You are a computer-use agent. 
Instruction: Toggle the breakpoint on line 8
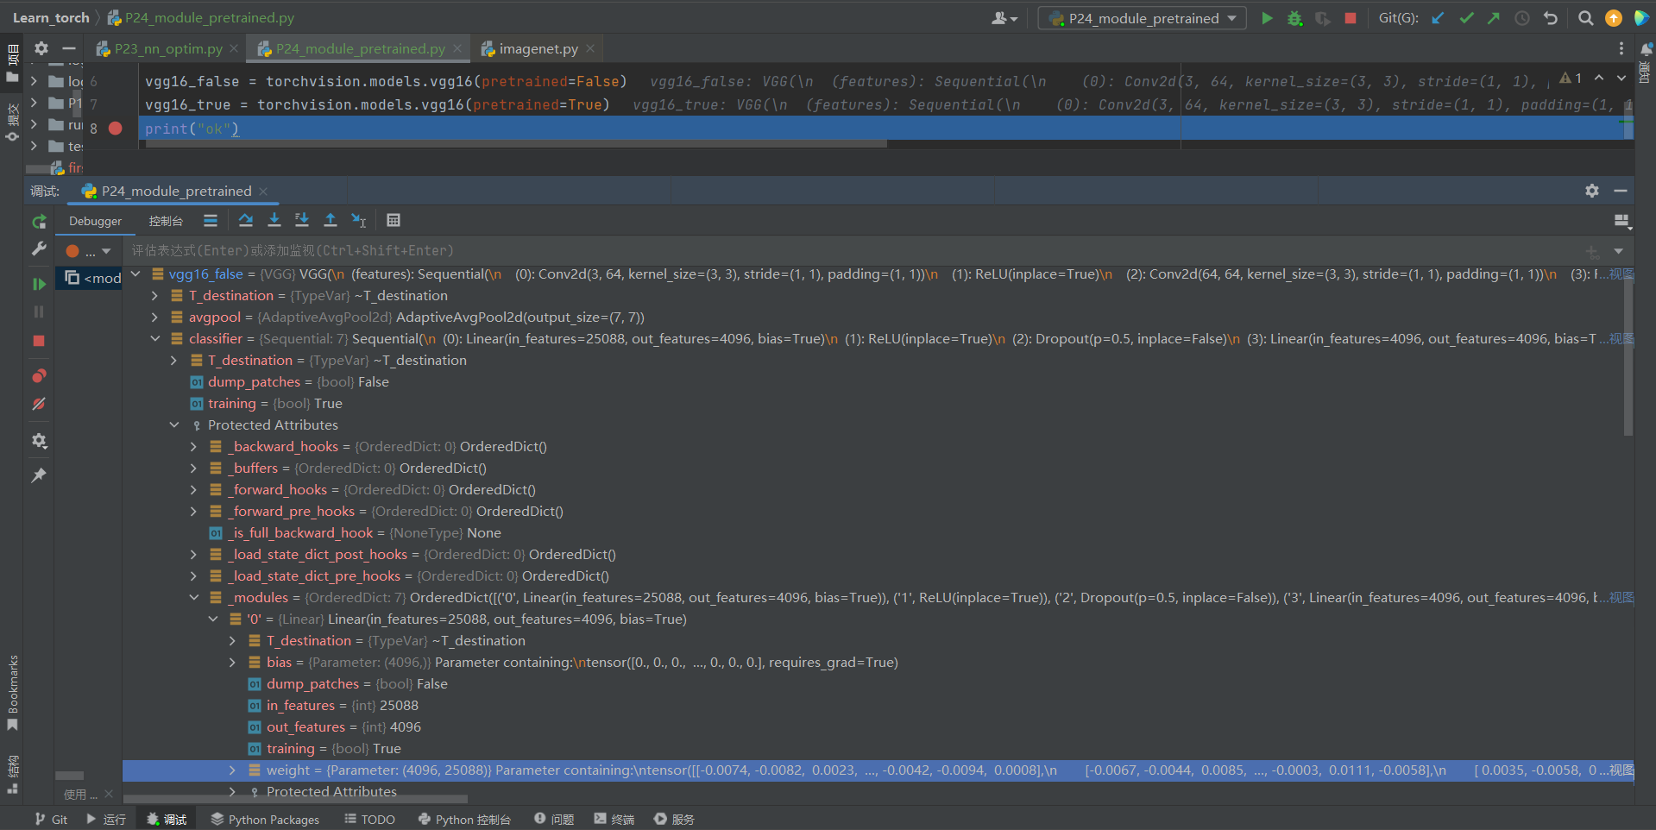click(116, 129)
